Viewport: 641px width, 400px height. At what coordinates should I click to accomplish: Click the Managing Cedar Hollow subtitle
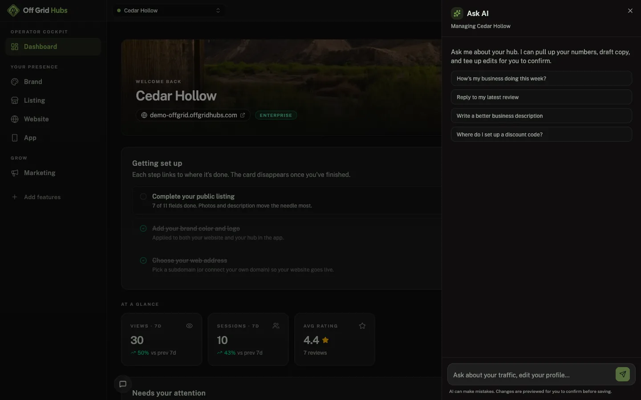(x=481, y=26)
